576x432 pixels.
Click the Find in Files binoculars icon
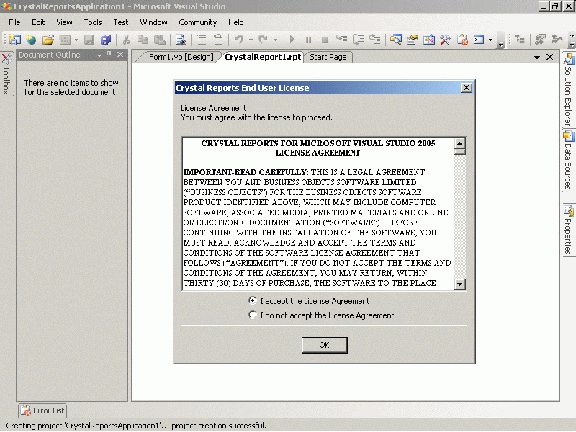coord(181,40)
